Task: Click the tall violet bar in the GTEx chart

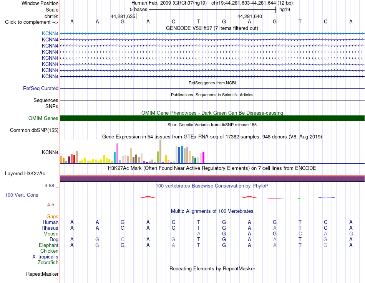Action: click(117, 153)
